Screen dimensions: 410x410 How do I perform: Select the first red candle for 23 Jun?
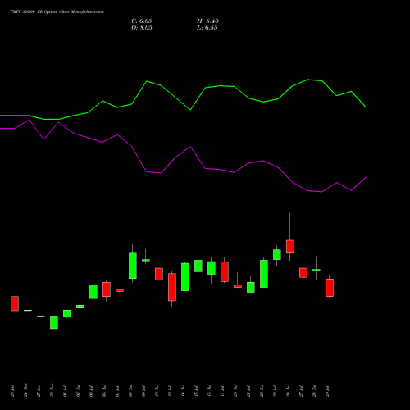coord(15,303)
